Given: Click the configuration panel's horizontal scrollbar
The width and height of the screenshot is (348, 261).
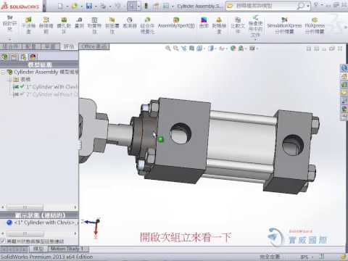Looking at the screenshot, I should pyautogui.click(x=25, y=207).
